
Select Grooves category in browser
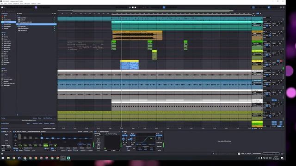point(6,58)
